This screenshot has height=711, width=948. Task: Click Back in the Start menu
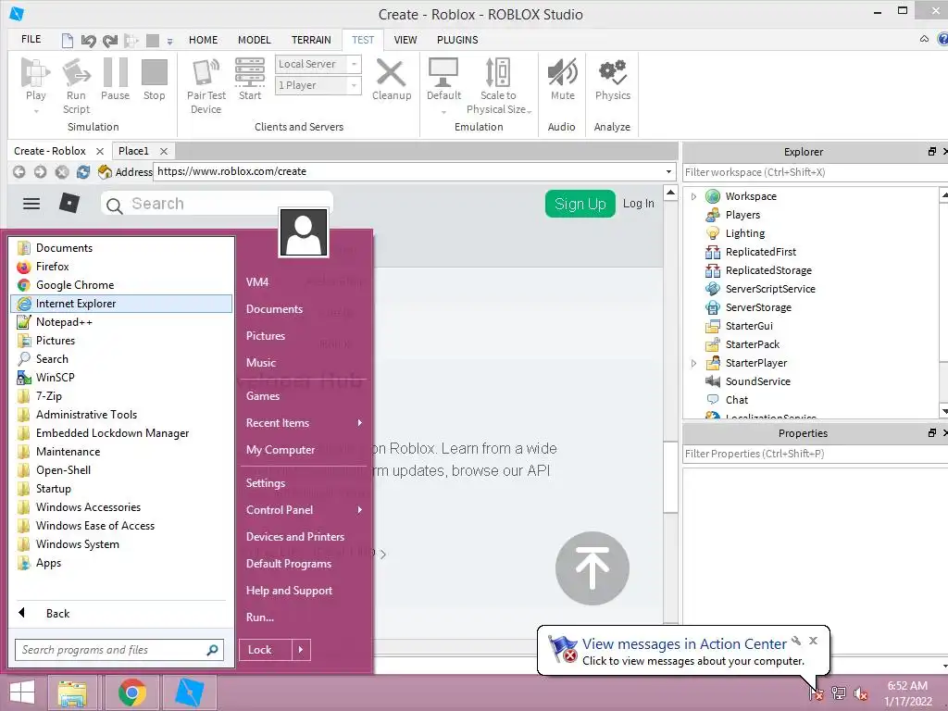(57, 614)
